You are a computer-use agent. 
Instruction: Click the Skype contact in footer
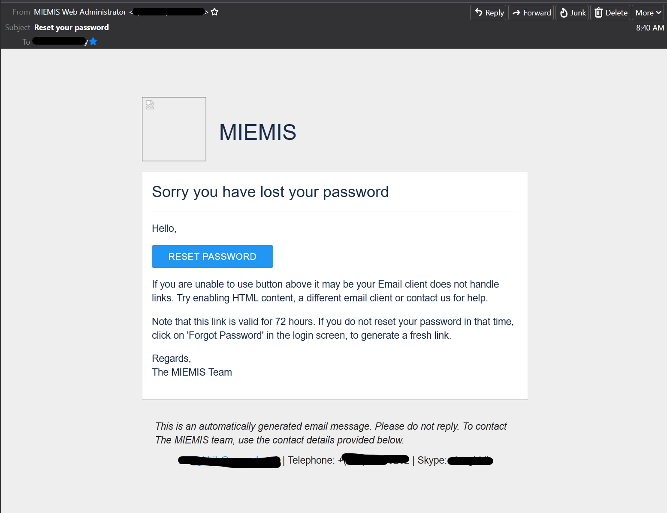(470, 461)
